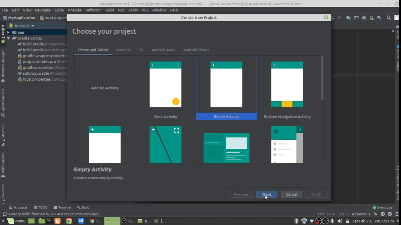Open the Refactor menu
This screenshot has width=401, height=225.
93,10
